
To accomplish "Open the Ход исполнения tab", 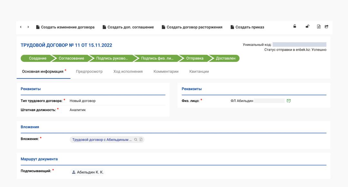I will (x=128, y=71).
